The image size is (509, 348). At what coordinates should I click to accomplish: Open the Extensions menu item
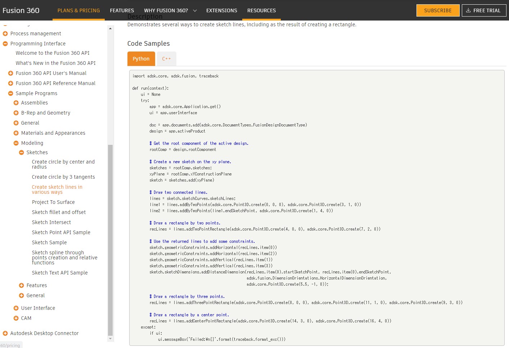222,10
